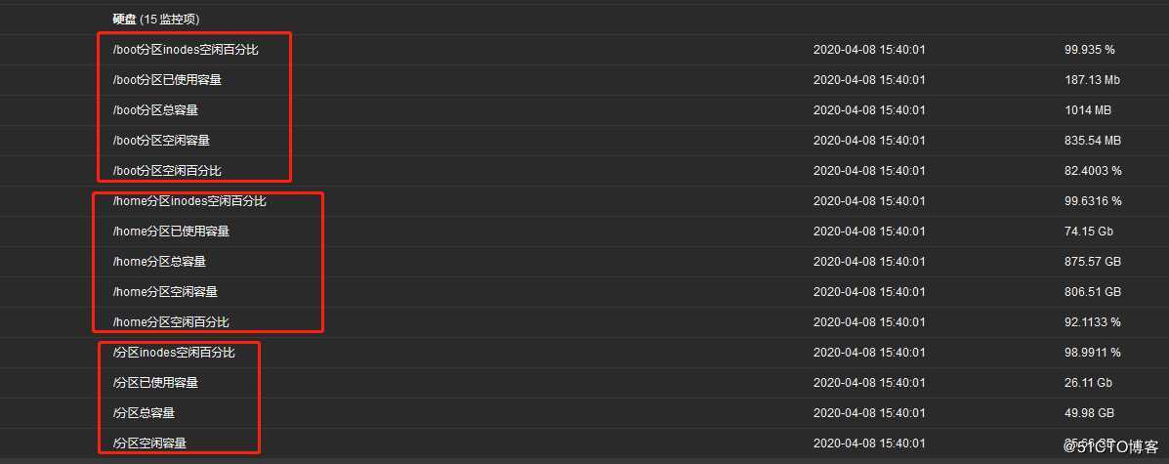The width and height of the screenshot is (1169, 464).
Task: Open the /分区空闲容量 item
Action: click(x=149, y=443)
